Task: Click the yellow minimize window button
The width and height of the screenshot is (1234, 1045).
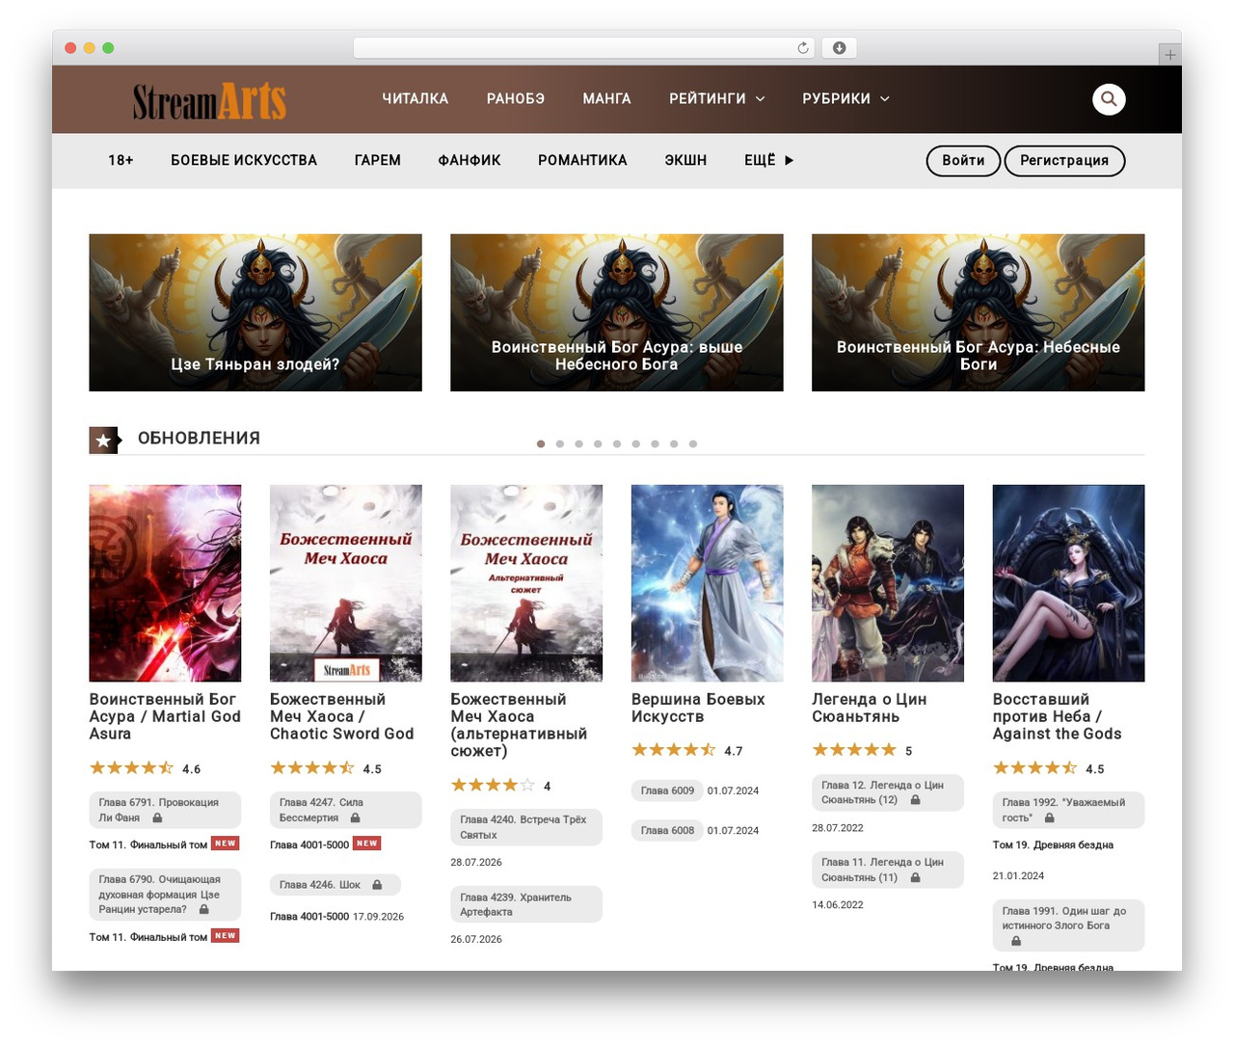Action: tap(89, 48)
